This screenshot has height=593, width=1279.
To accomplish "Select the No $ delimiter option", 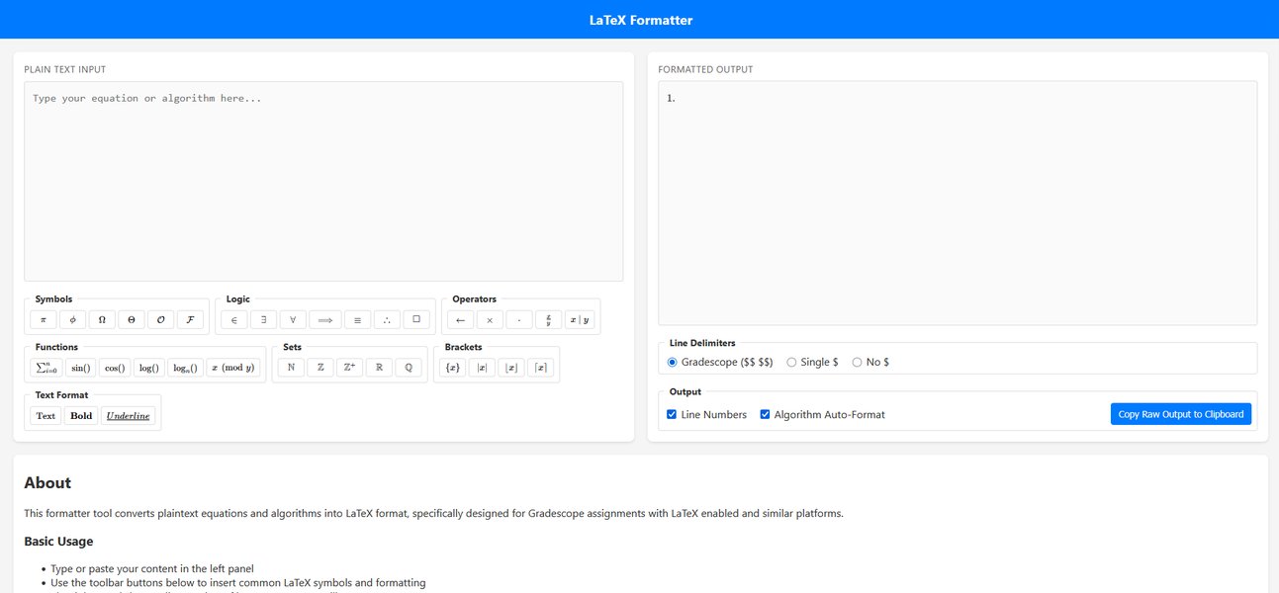I will pyautogui.click(x=857, y=363).
